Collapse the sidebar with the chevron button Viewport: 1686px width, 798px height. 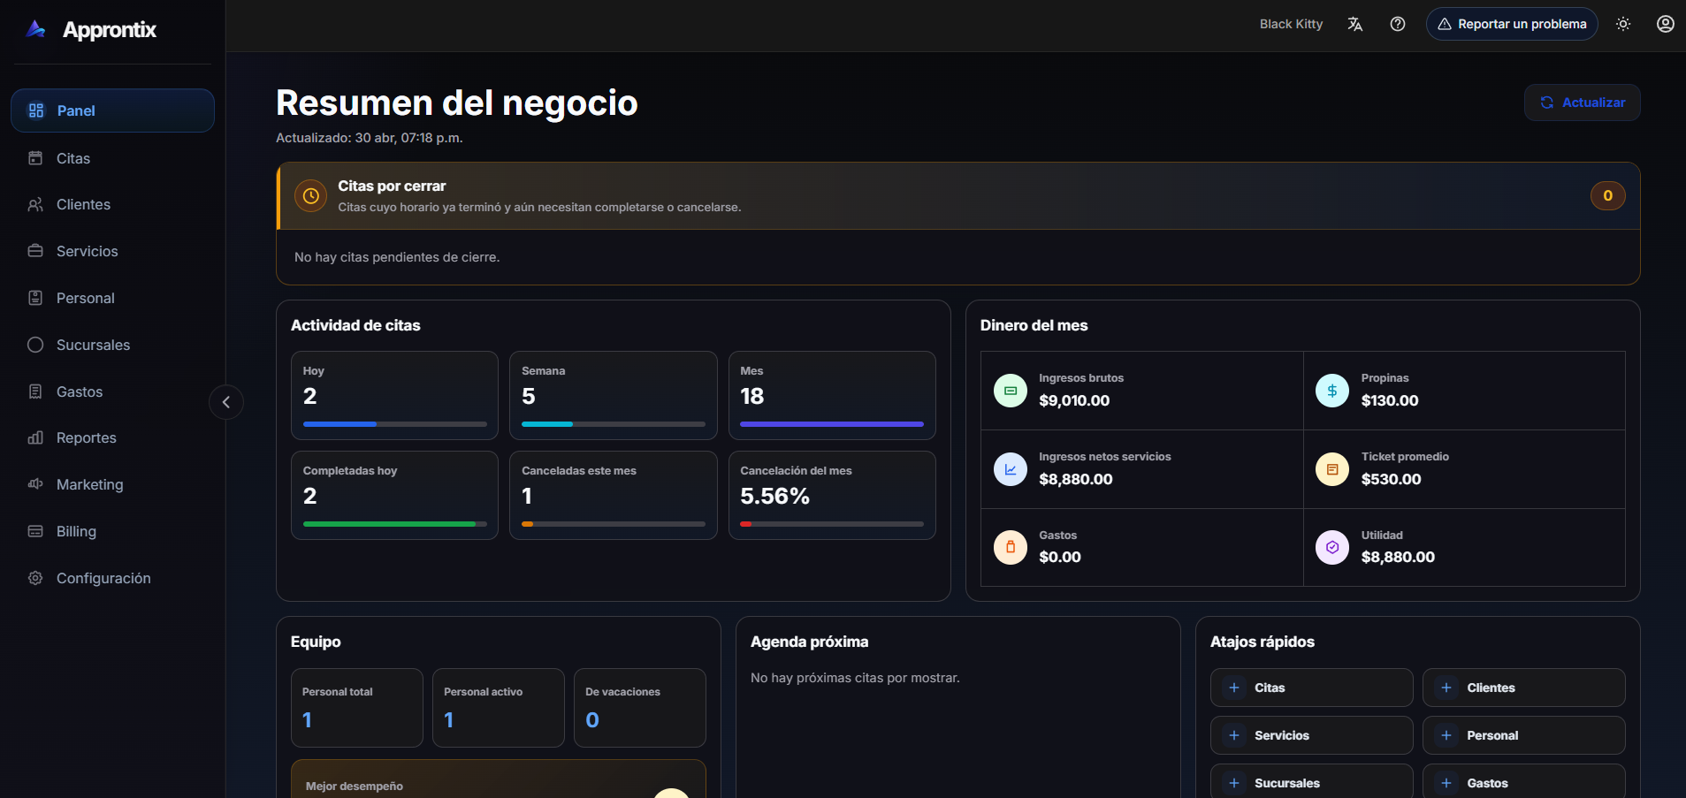pos(226,402)
